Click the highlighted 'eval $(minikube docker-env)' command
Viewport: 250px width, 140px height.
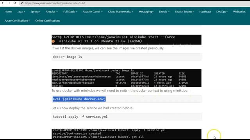pos(79,99)
